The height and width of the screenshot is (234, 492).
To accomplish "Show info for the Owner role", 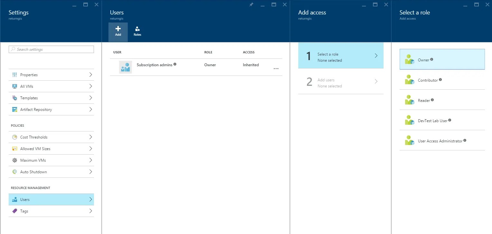I will [x=432, y=59].
